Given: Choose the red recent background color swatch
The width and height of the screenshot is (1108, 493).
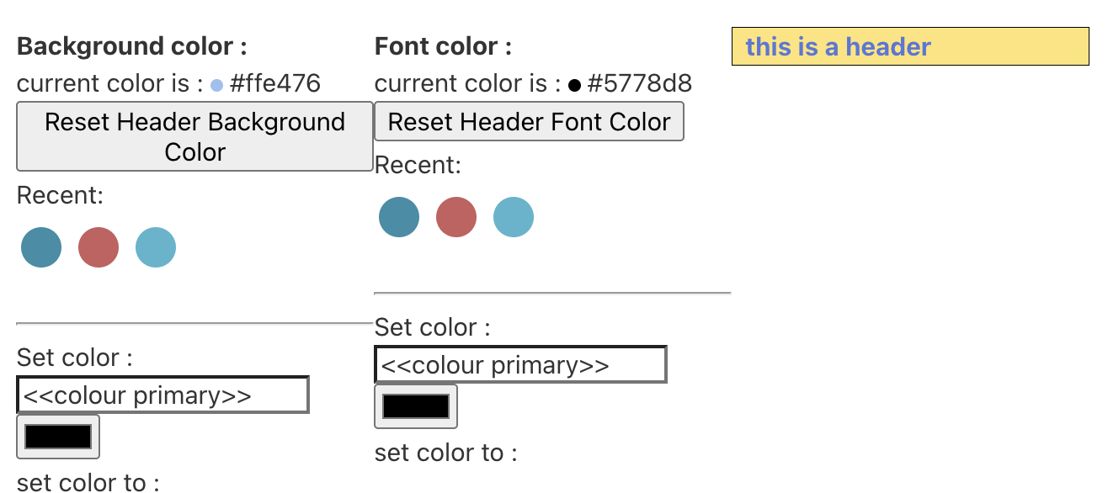Looking at the screenshot, I should [x=99, y=247].
